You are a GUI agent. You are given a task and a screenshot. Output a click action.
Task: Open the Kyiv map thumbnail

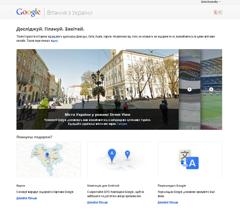49,160
